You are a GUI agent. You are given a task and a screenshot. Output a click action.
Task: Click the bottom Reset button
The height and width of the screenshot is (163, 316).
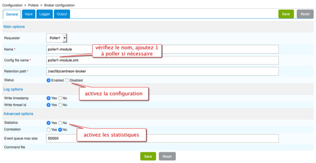[x=167, y=156]
